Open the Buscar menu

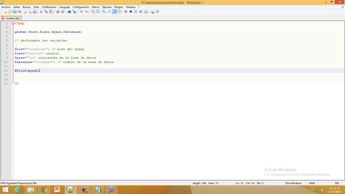tap(26, 7)
